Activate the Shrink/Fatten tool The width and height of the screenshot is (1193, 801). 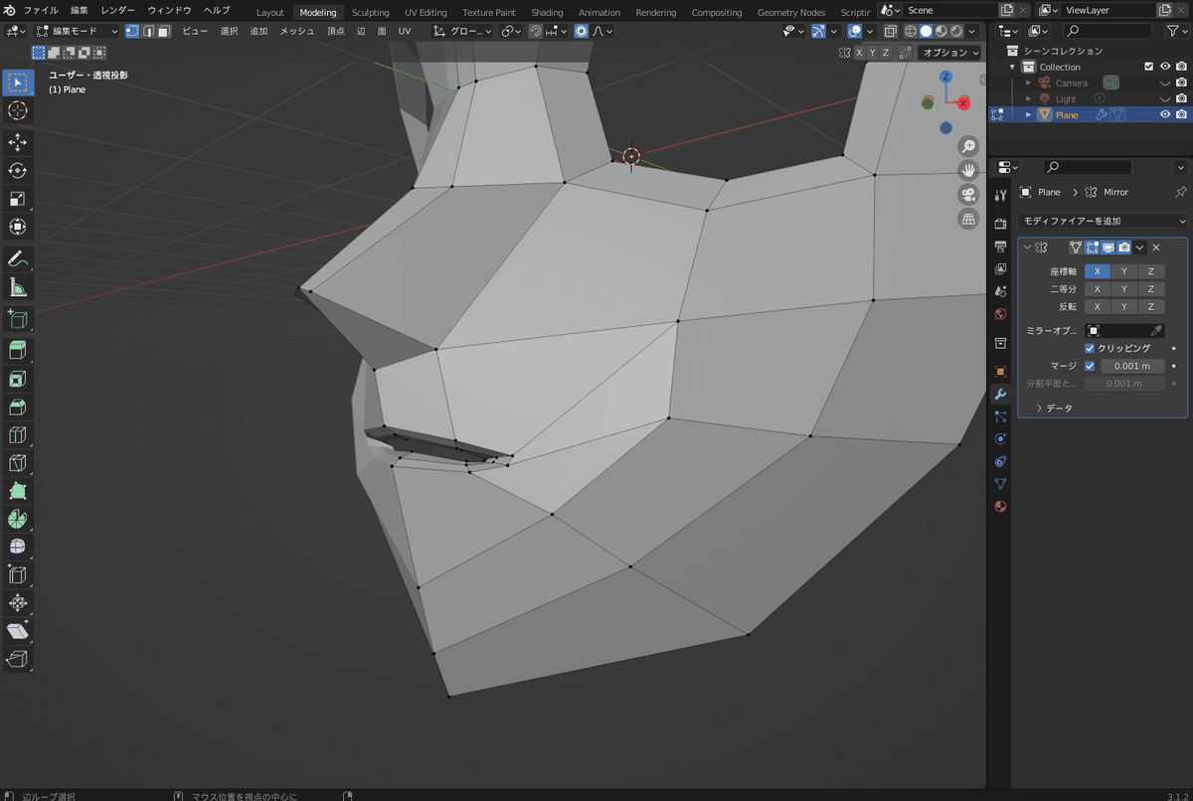[x=18, y=602]
